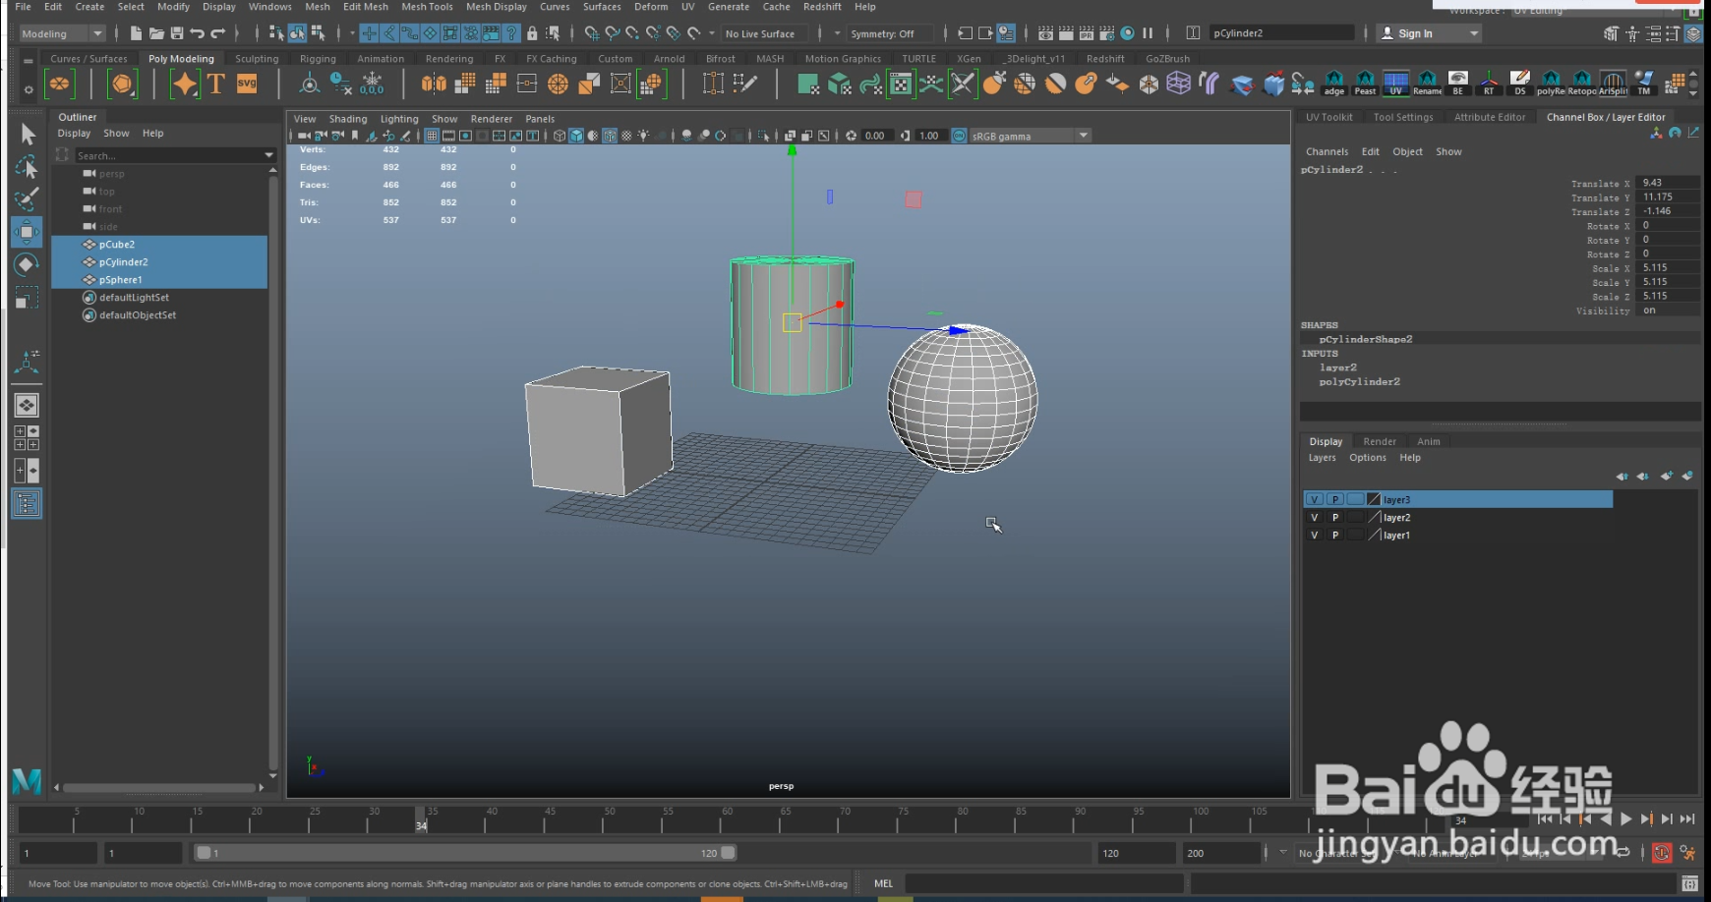Open shelf options gear menu
Screen dimensions: 1711x902
(x=29, y=89)
